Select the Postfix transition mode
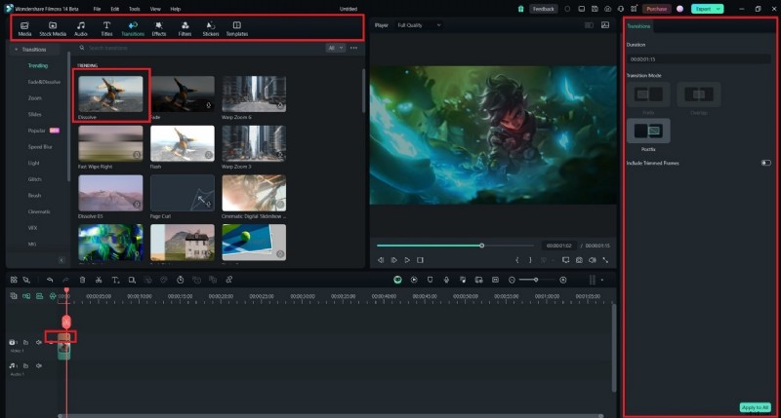The image size is (781, 418). 648,130
